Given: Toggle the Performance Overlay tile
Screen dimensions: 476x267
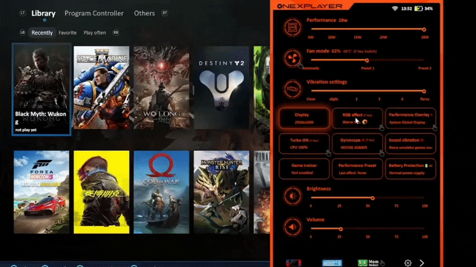Looking at the screenshot, I should [410, 118].
